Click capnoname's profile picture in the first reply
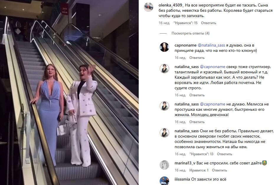278x185 pixels. pos(164,47)
